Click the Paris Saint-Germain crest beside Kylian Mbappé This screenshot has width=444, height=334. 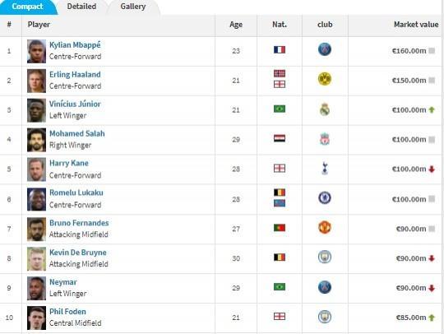pos(325,49)
